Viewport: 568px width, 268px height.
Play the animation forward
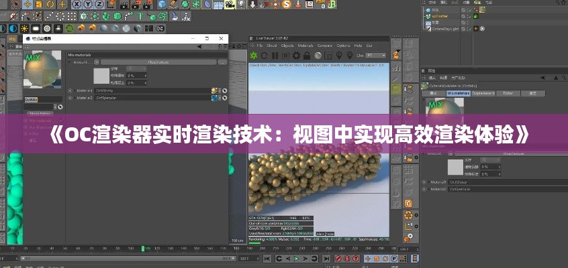tap(296, 259)
